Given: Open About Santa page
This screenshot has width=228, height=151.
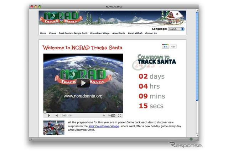Looking at the screenshot, I should tap(119, 33).
